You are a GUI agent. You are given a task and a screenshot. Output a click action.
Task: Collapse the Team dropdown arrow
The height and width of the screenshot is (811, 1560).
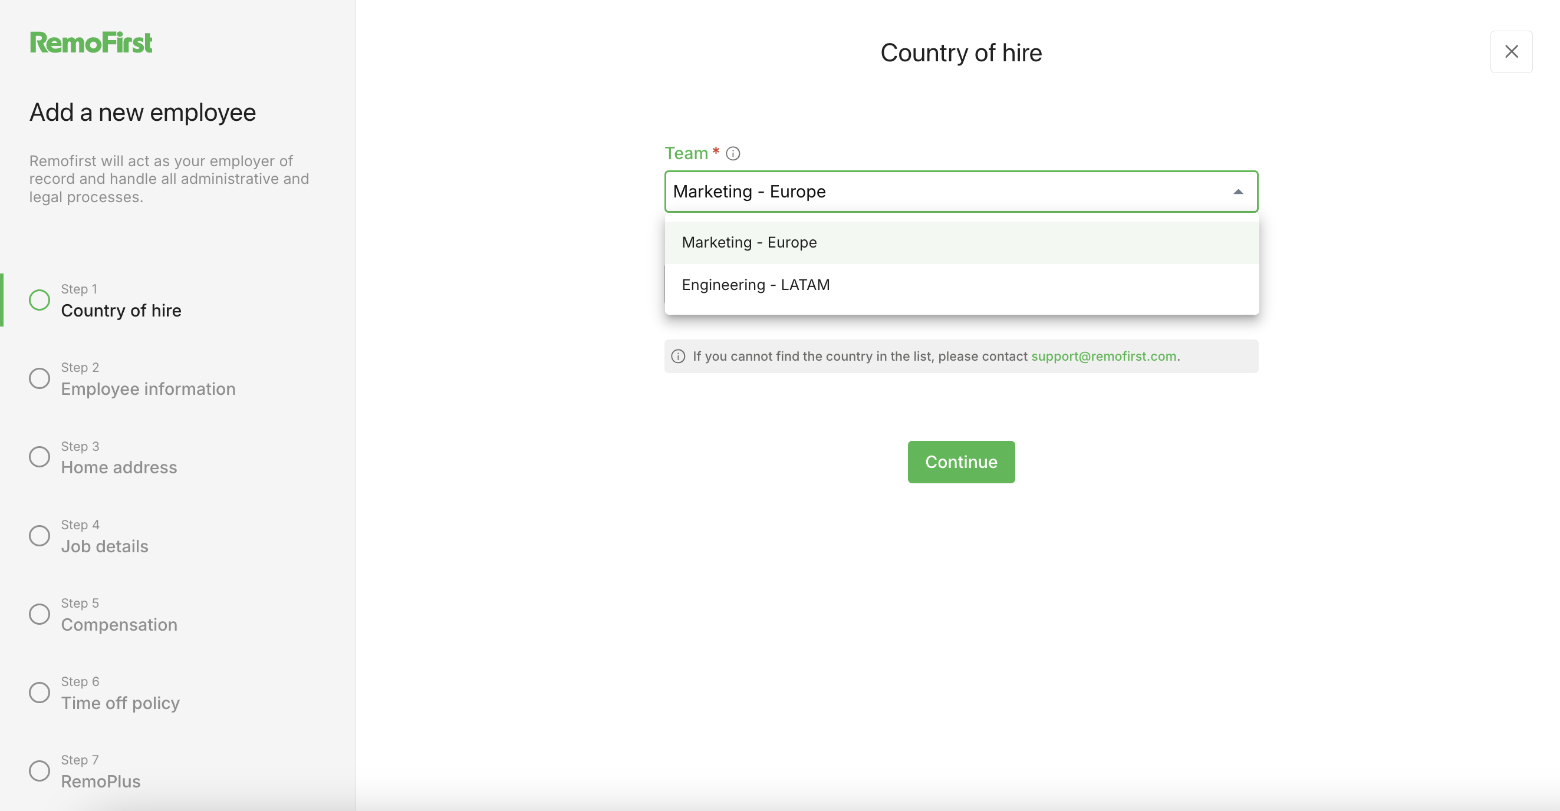1238,192
